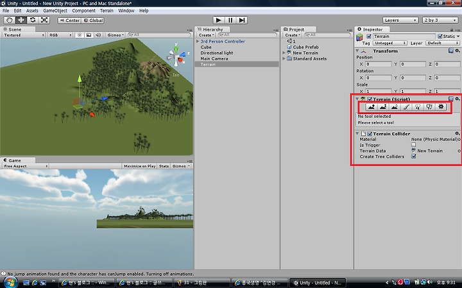The image size is (462, 288).
Task: Lock the Inspector with padlock icon
Action: (x=451, y=30)
